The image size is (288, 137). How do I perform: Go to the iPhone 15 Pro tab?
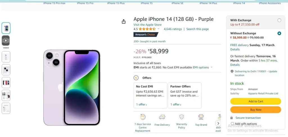(85, 3)
